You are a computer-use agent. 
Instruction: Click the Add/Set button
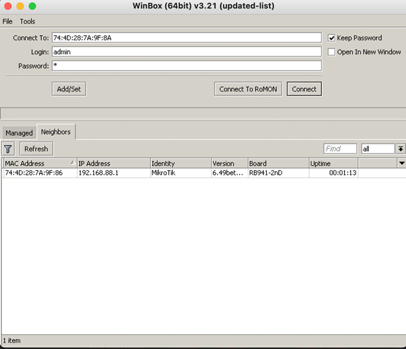click(x=69, y=89)
